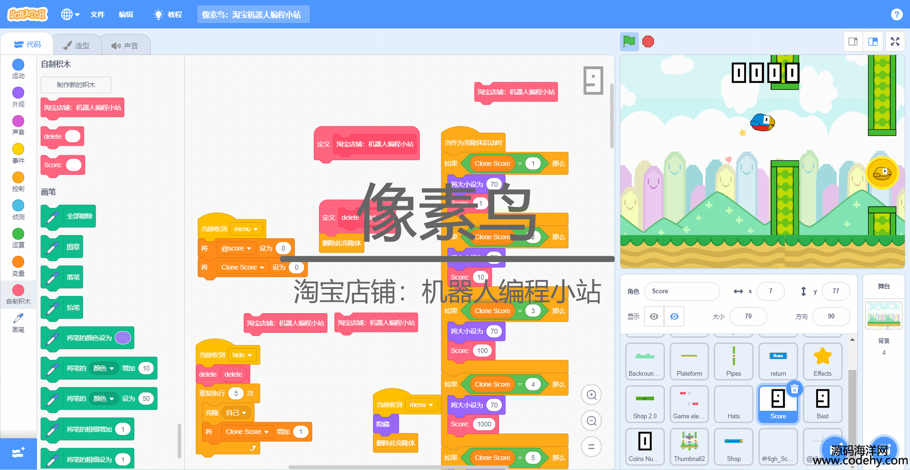Viewport: 910px width, 470px height.
Task: Open the 编辑 menu
Action: (x=126, y=14)
